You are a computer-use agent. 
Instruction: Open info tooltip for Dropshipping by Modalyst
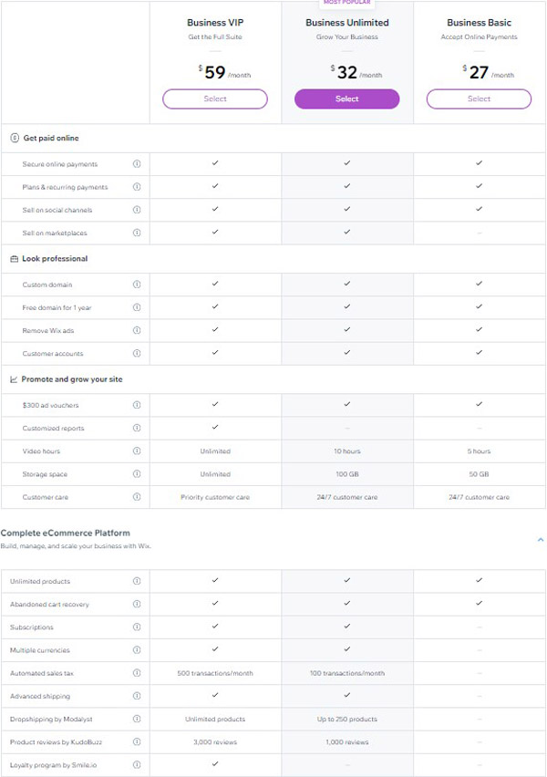coord(137,719)
